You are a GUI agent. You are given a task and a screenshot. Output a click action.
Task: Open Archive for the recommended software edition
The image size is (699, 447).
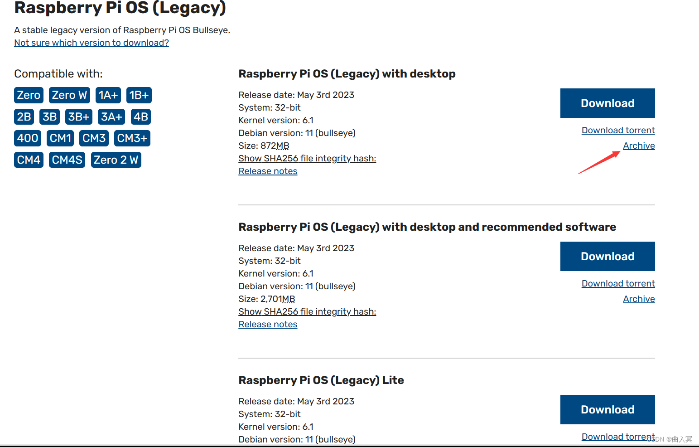tap(639, 299)
